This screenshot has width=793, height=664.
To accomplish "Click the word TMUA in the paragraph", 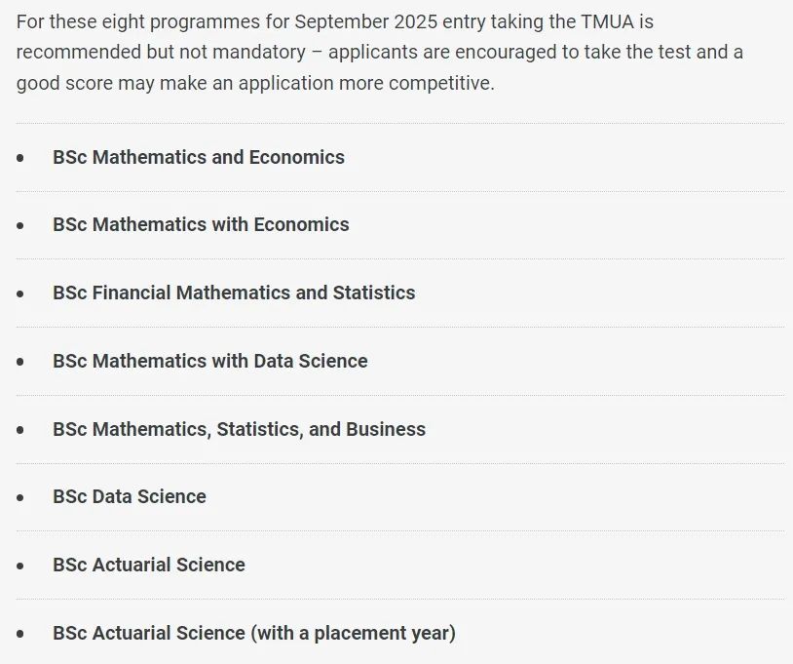I will 607,22.
